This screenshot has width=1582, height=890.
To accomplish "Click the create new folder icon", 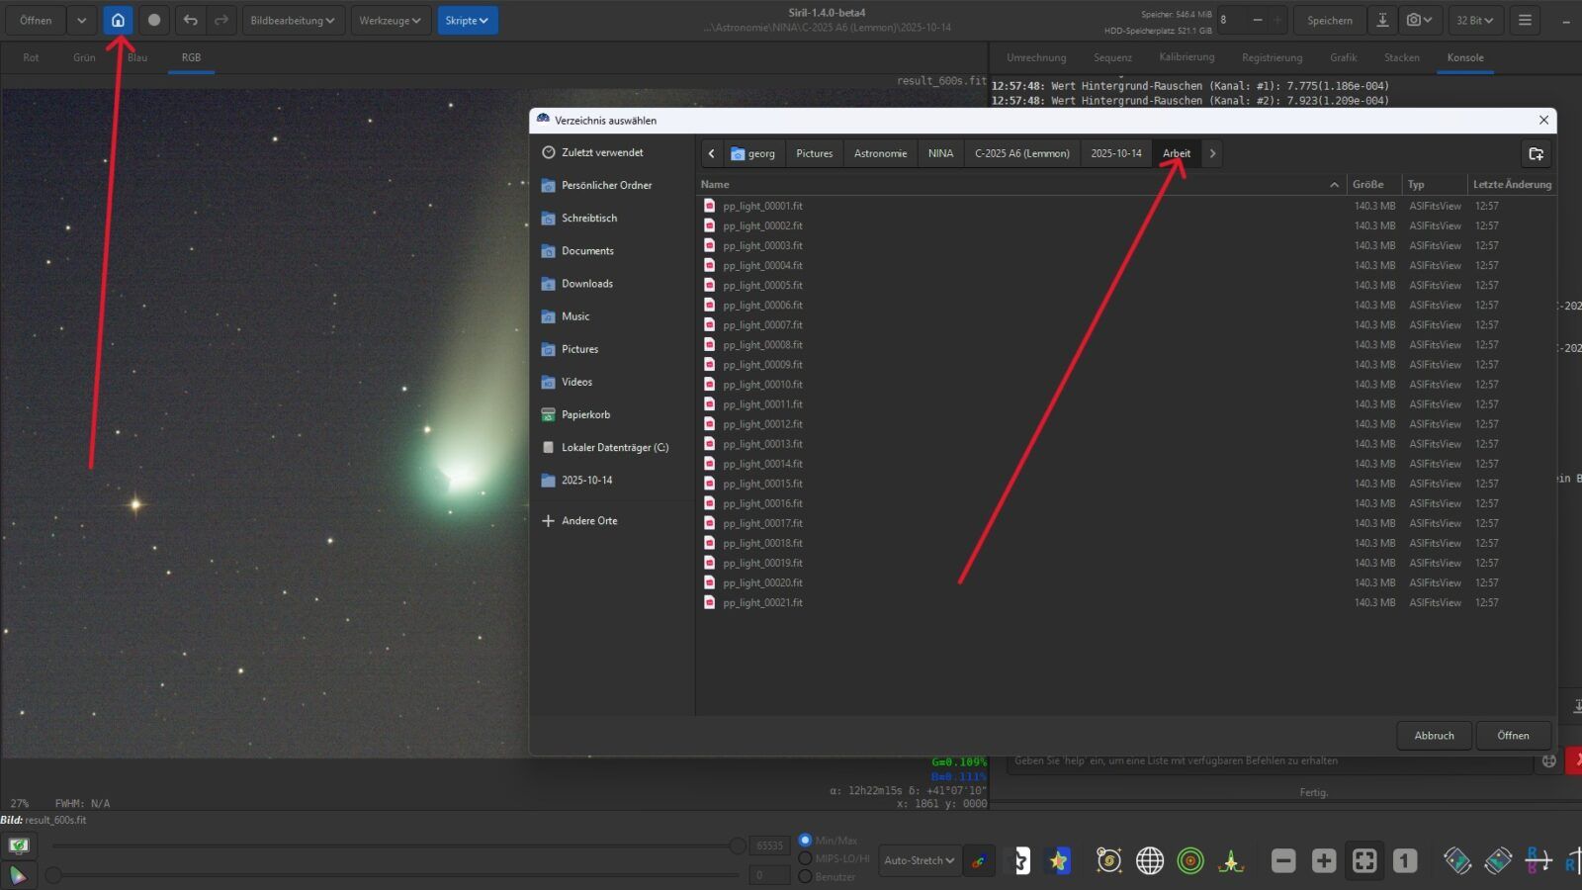I will coord(1536,153).
